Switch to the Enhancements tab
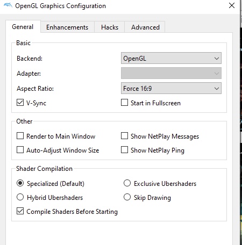The image size is (242, 245). [67, 27]
